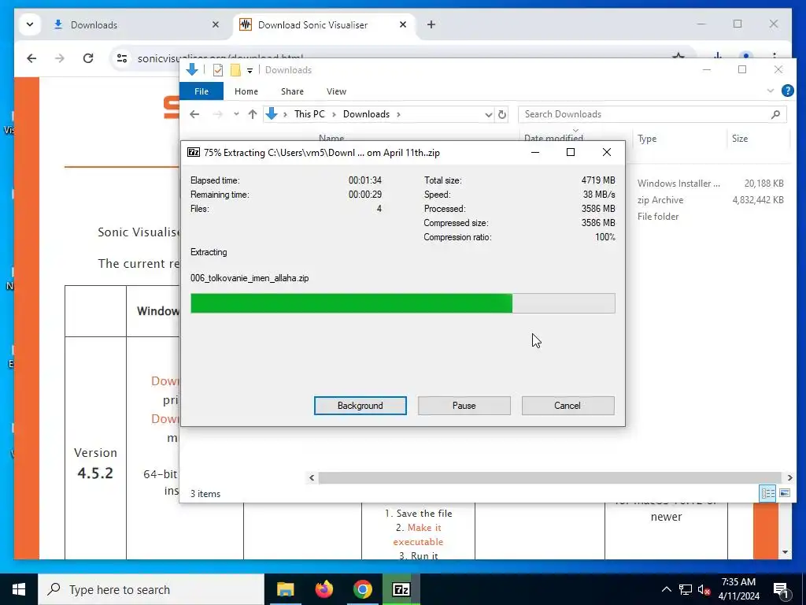Refresh the Downloads folder view

point(502,115)
